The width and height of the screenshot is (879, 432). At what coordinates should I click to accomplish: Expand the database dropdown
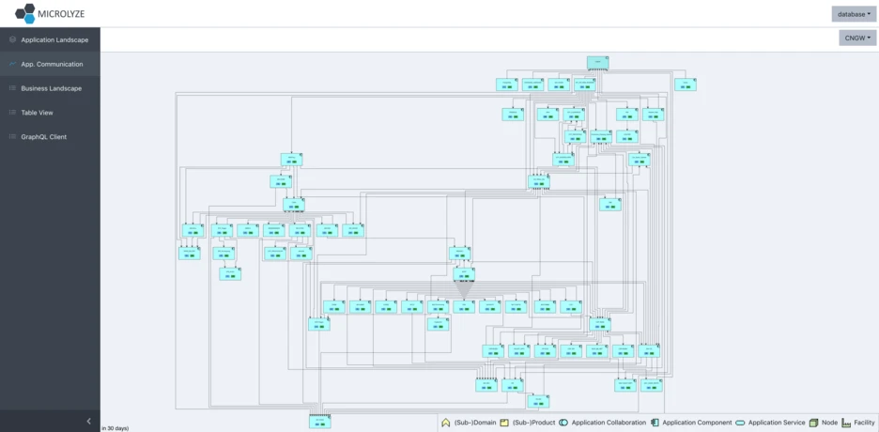pyautogui.click(x=854, y=14)
